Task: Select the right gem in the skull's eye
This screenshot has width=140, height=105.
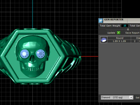Action: 41,54
